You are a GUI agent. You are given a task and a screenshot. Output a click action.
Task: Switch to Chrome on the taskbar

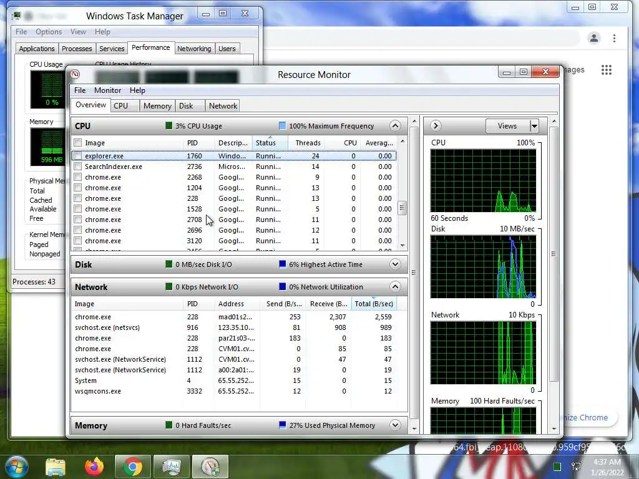coord(133,467)
